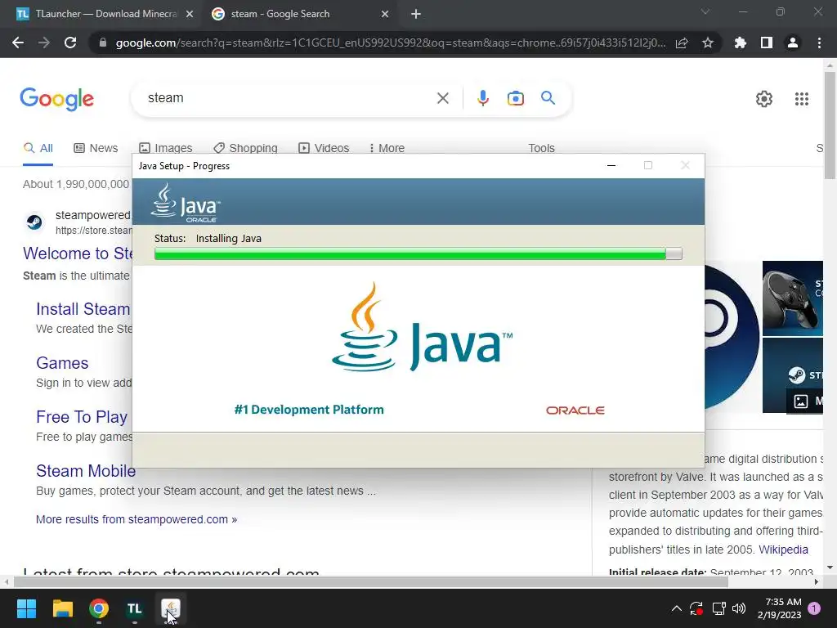Click the vertical page scrollbar
The height and width of the screenshot is (628, 837).
[x=830, y=126]
